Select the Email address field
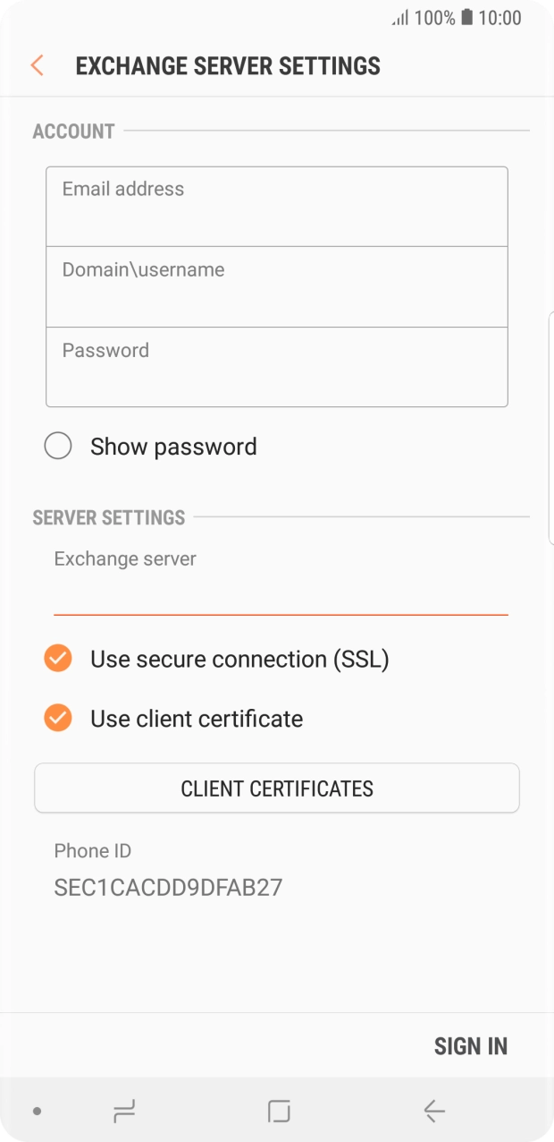This screenshot has height=1142, width=554. coord(277,206)
